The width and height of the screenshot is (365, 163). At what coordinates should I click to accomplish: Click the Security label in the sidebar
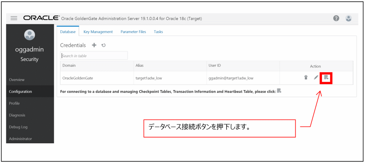(x=29, y=59)
